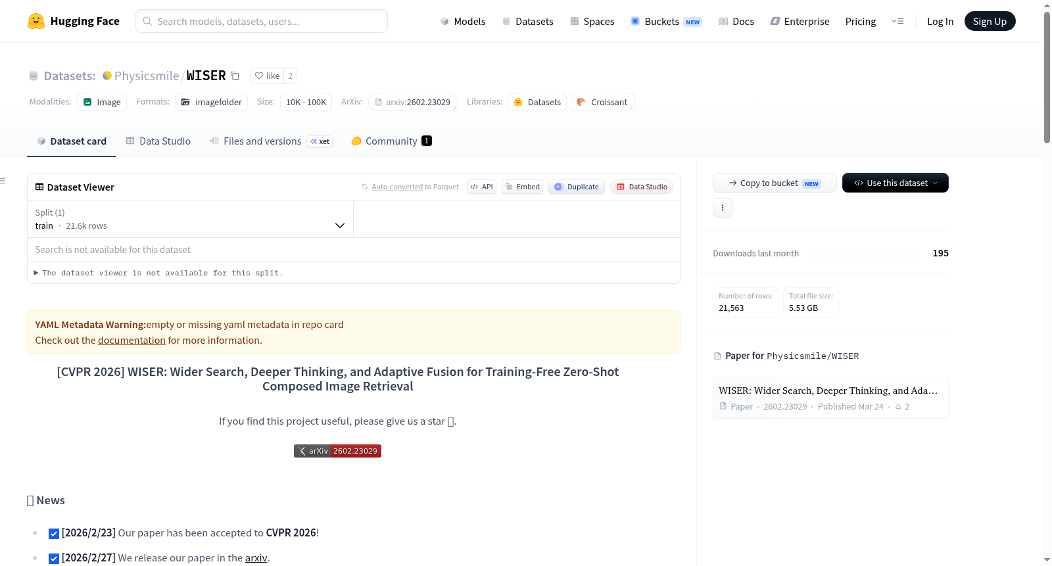The image size is (1052, 566).
Task: Click the Number of rows 21,563 stat
Action: point(746,302)
